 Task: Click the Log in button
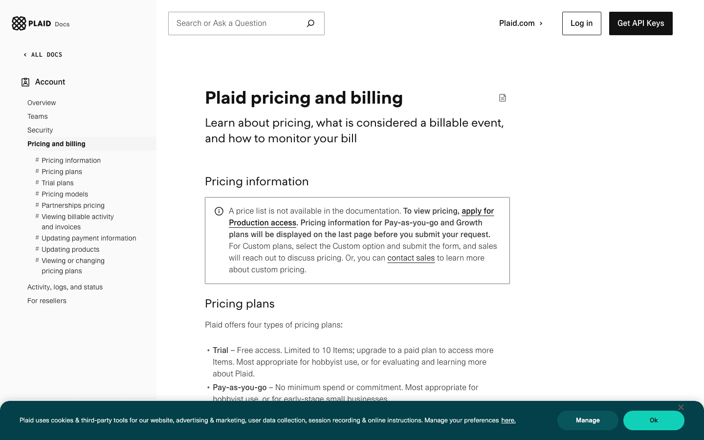point(582,23)
